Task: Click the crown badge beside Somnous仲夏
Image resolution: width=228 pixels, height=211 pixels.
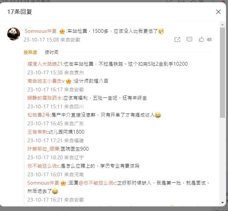Action: coord(62,31)
